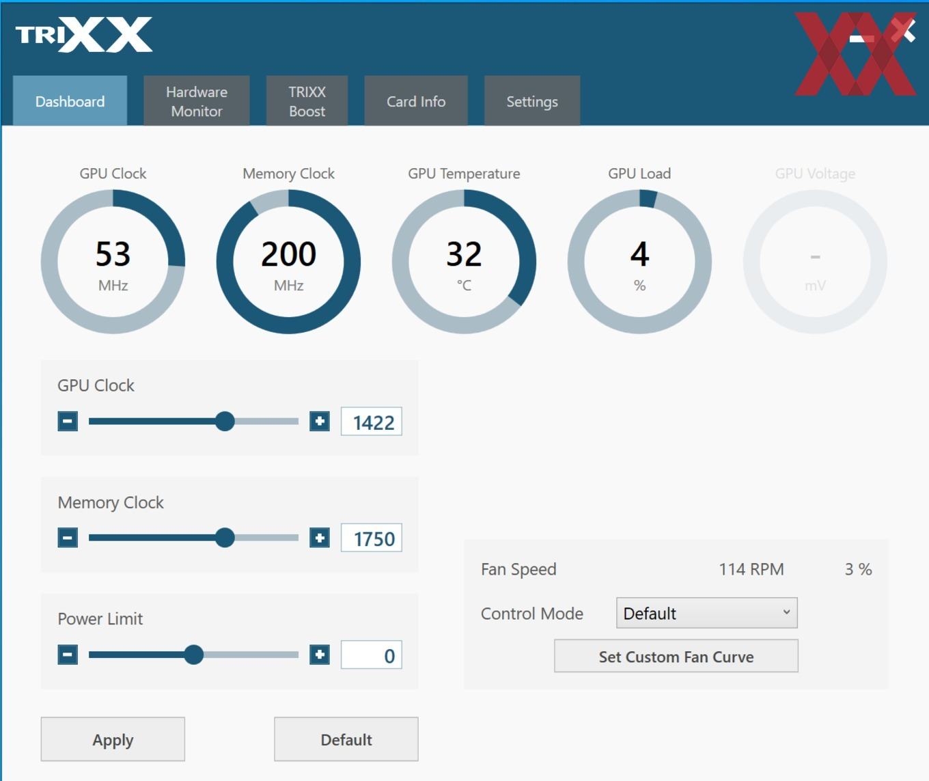Decrease GPU Clock with minus icon
The width and height of the screenshot is (929, 781).
point(68,421)
